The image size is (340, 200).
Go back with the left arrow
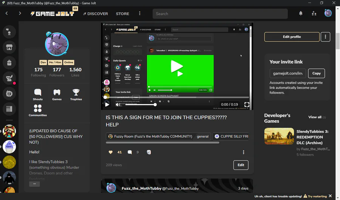[x=6, y=14]
